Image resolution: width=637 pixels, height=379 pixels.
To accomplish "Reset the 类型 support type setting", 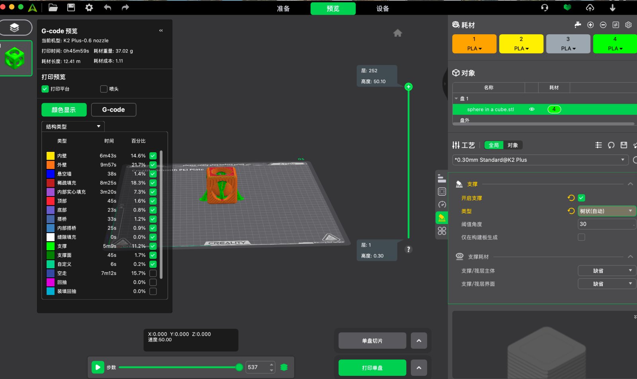I will (x=571, y=211).
